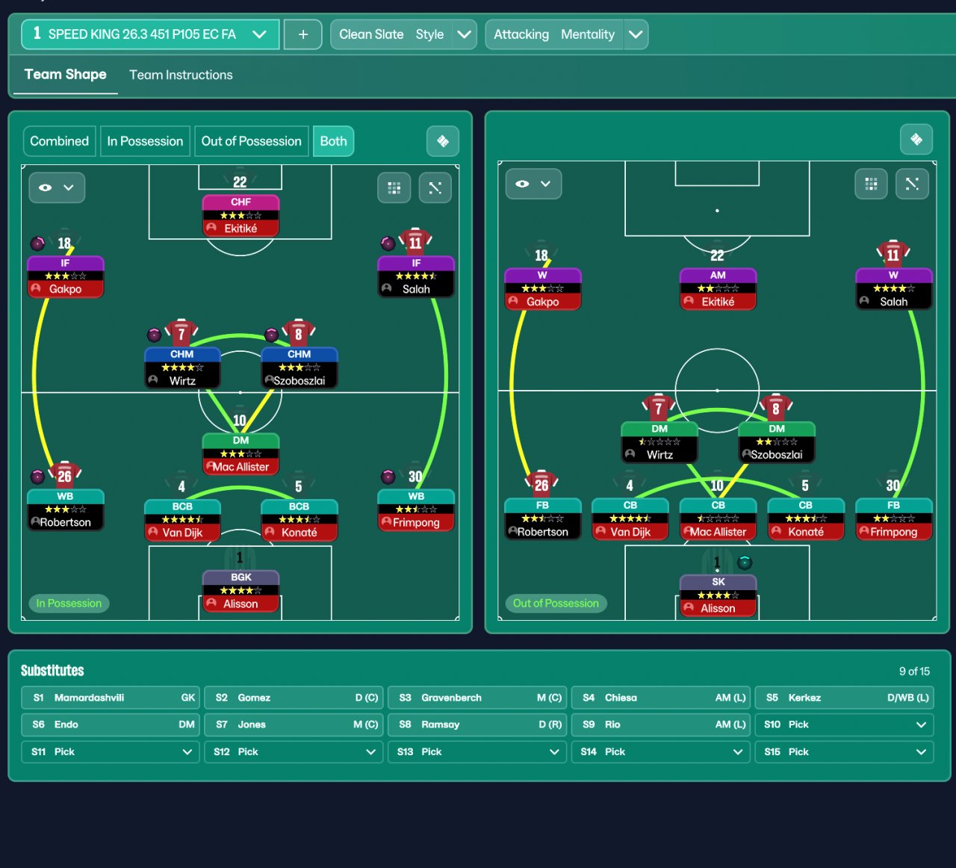956x868 pixels.
Task: Click the purple role icon beside Wirtz's shirt
Action: (155, 335)
